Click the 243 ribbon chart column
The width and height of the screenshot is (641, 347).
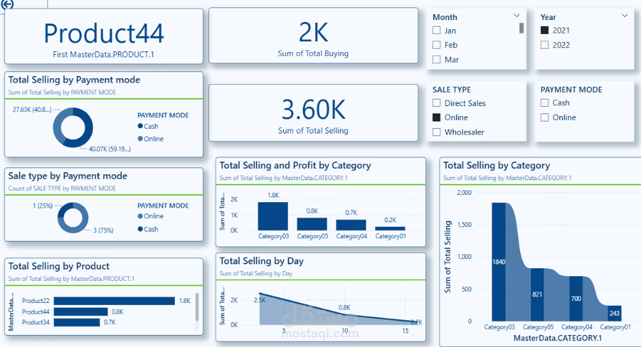(614, 313)
